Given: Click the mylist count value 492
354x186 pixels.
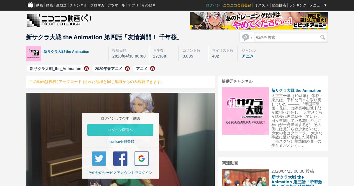Looking at the screenshot, I should (216, 56).
